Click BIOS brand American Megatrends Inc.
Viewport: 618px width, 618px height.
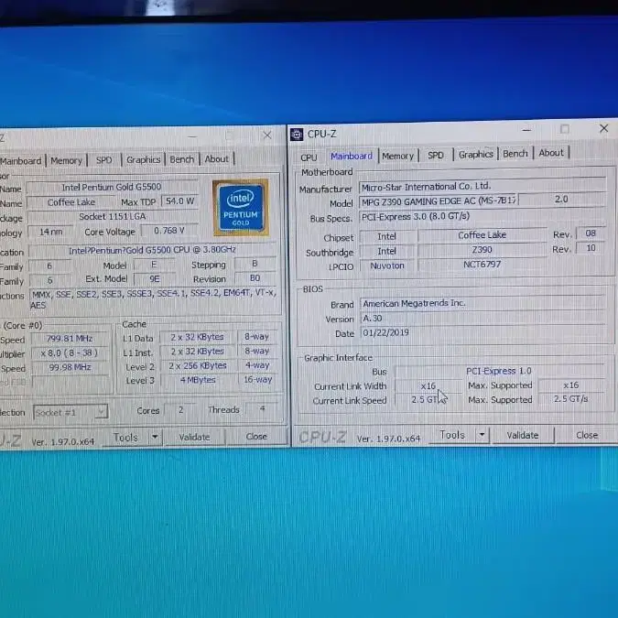(x=482, y=303)
